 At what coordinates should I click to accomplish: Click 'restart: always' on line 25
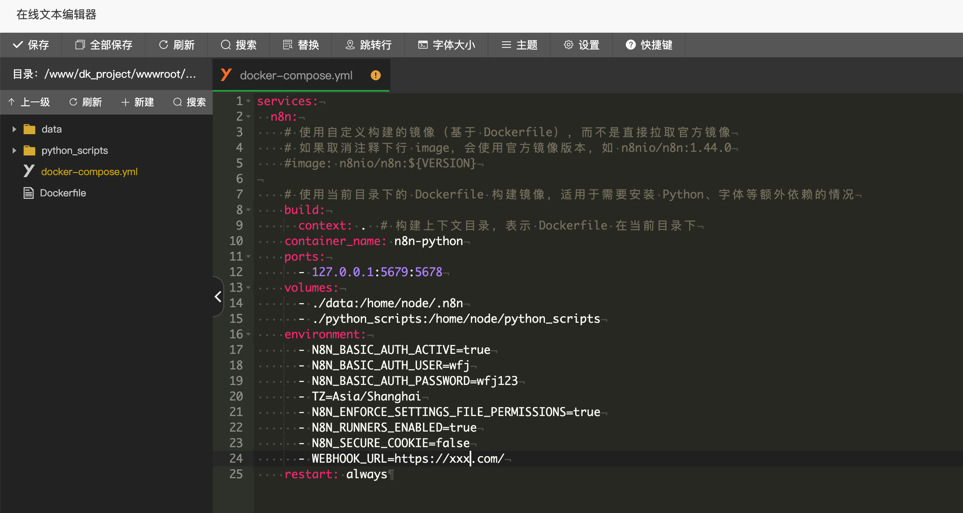tap(335, 474)
